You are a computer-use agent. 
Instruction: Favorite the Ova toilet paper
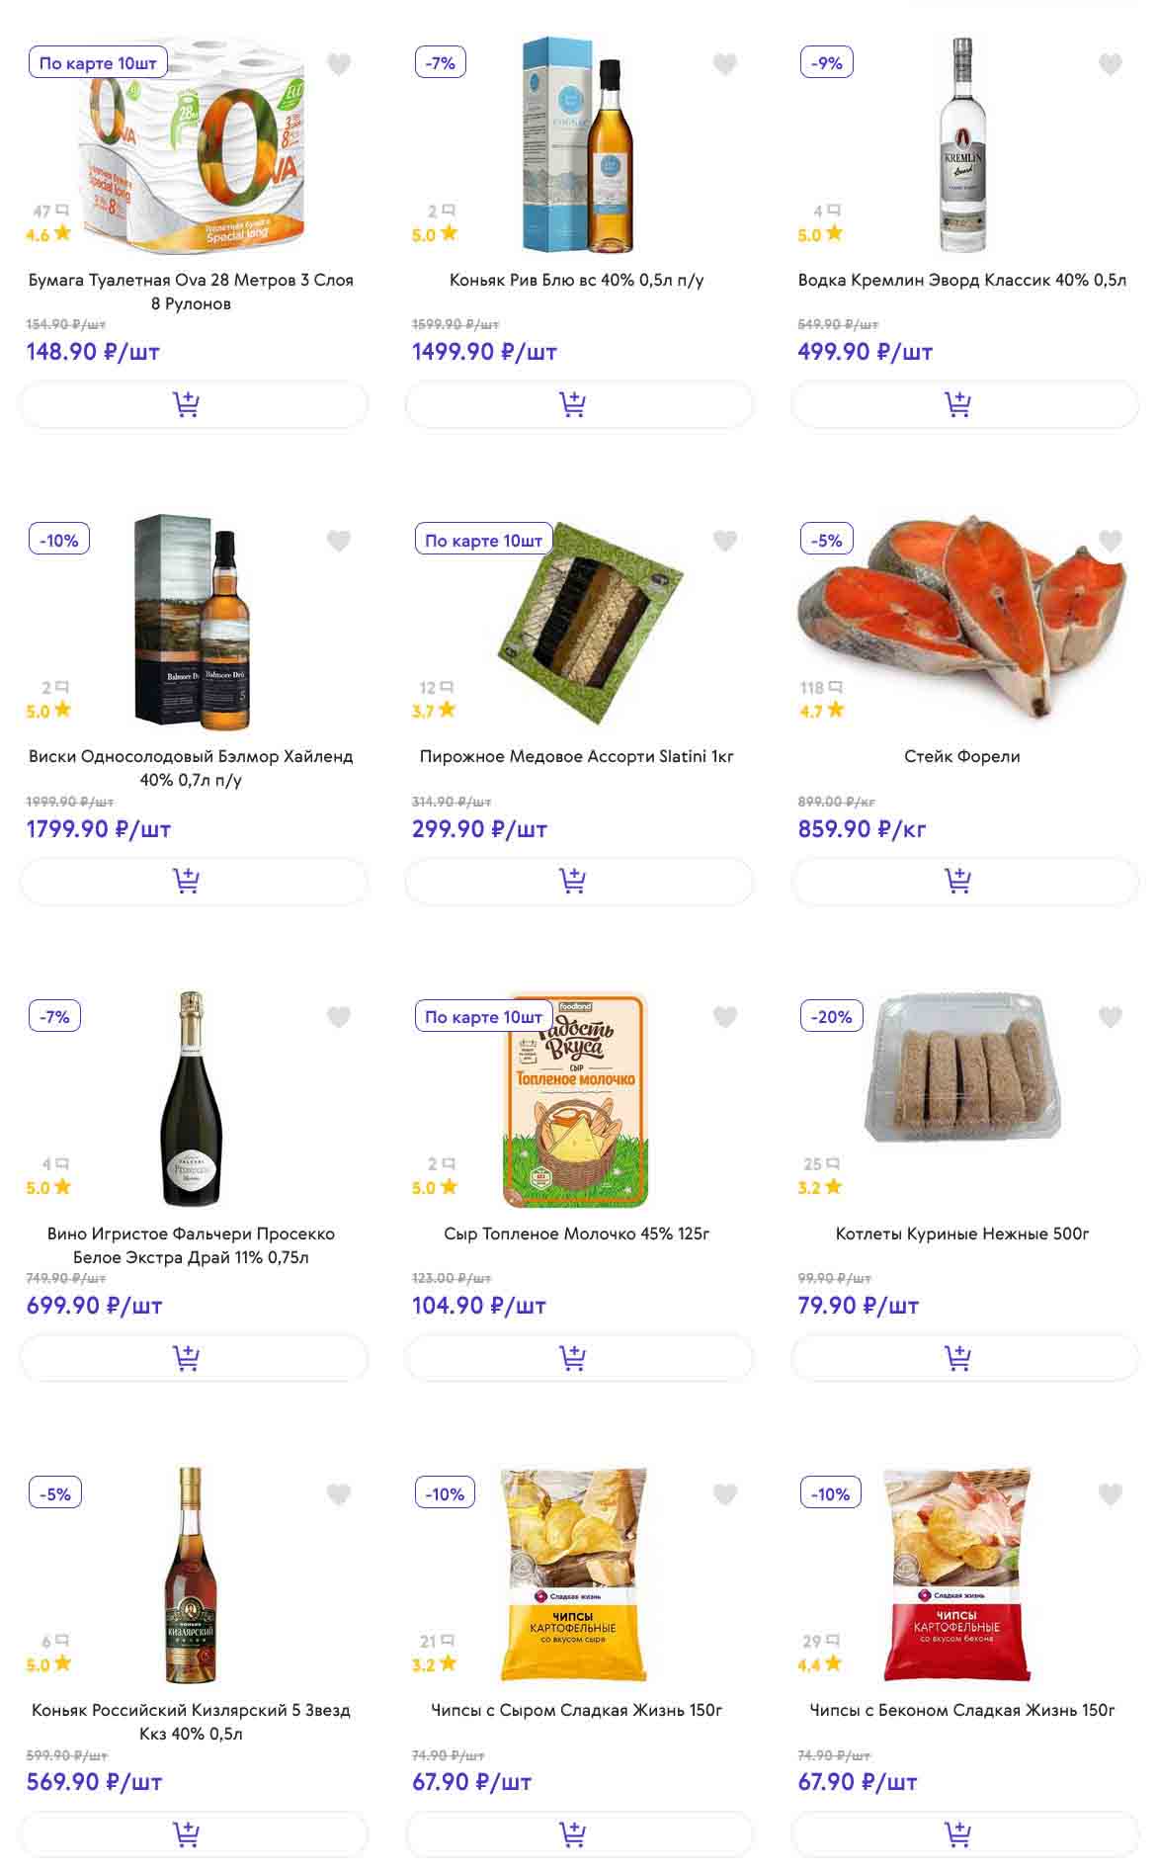tap(339, 64)
